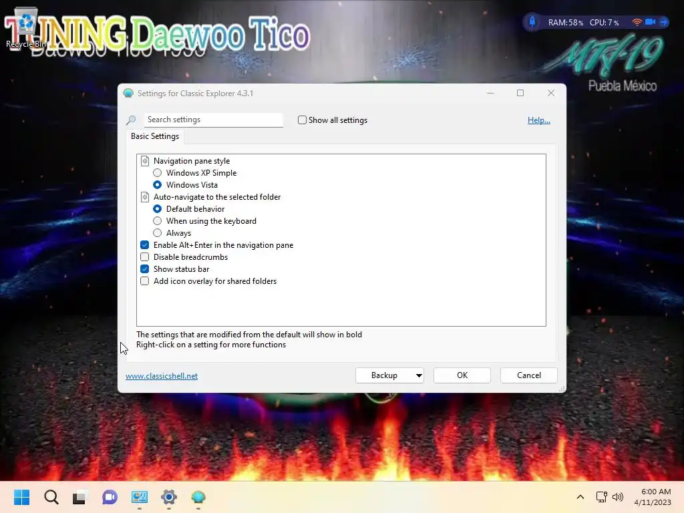Click the CPU:7% readout in widget
Image resolution: width=684 pixels, height=513 pixels.
[604, 22]
